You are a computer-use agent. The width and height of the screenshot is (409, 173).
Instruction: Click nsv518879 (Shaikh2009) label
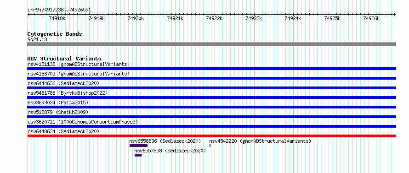click(58, 112)
